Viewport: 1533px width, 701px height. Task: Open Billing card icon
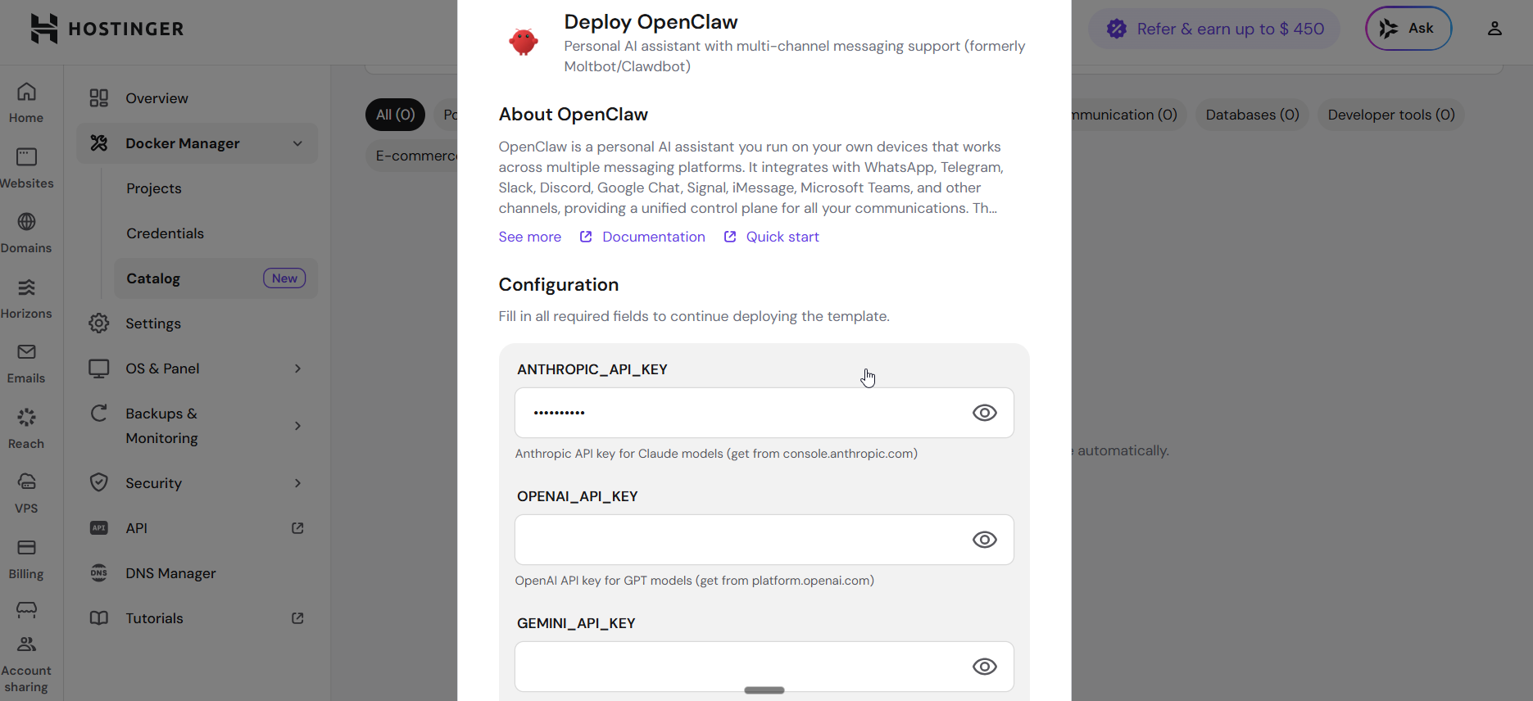tap(26, 547)
